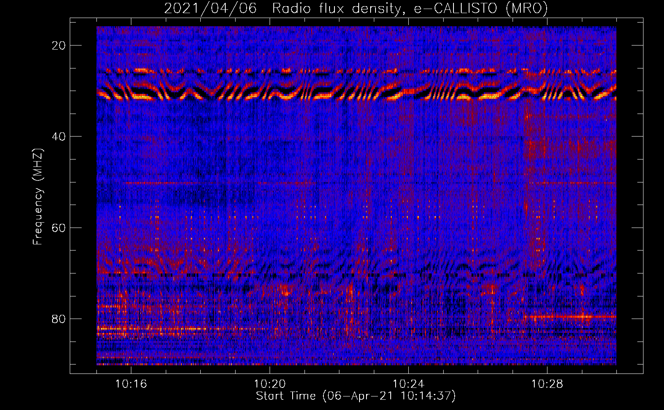The width and height of the screenshot is (664, 410).
Task: Click the 80 MHz y-axis tick label
Action: click(59, 319)
